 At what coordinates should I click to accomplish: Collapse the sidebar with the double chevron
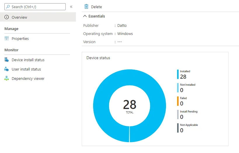pyautogui.click(x=71, y=7)
